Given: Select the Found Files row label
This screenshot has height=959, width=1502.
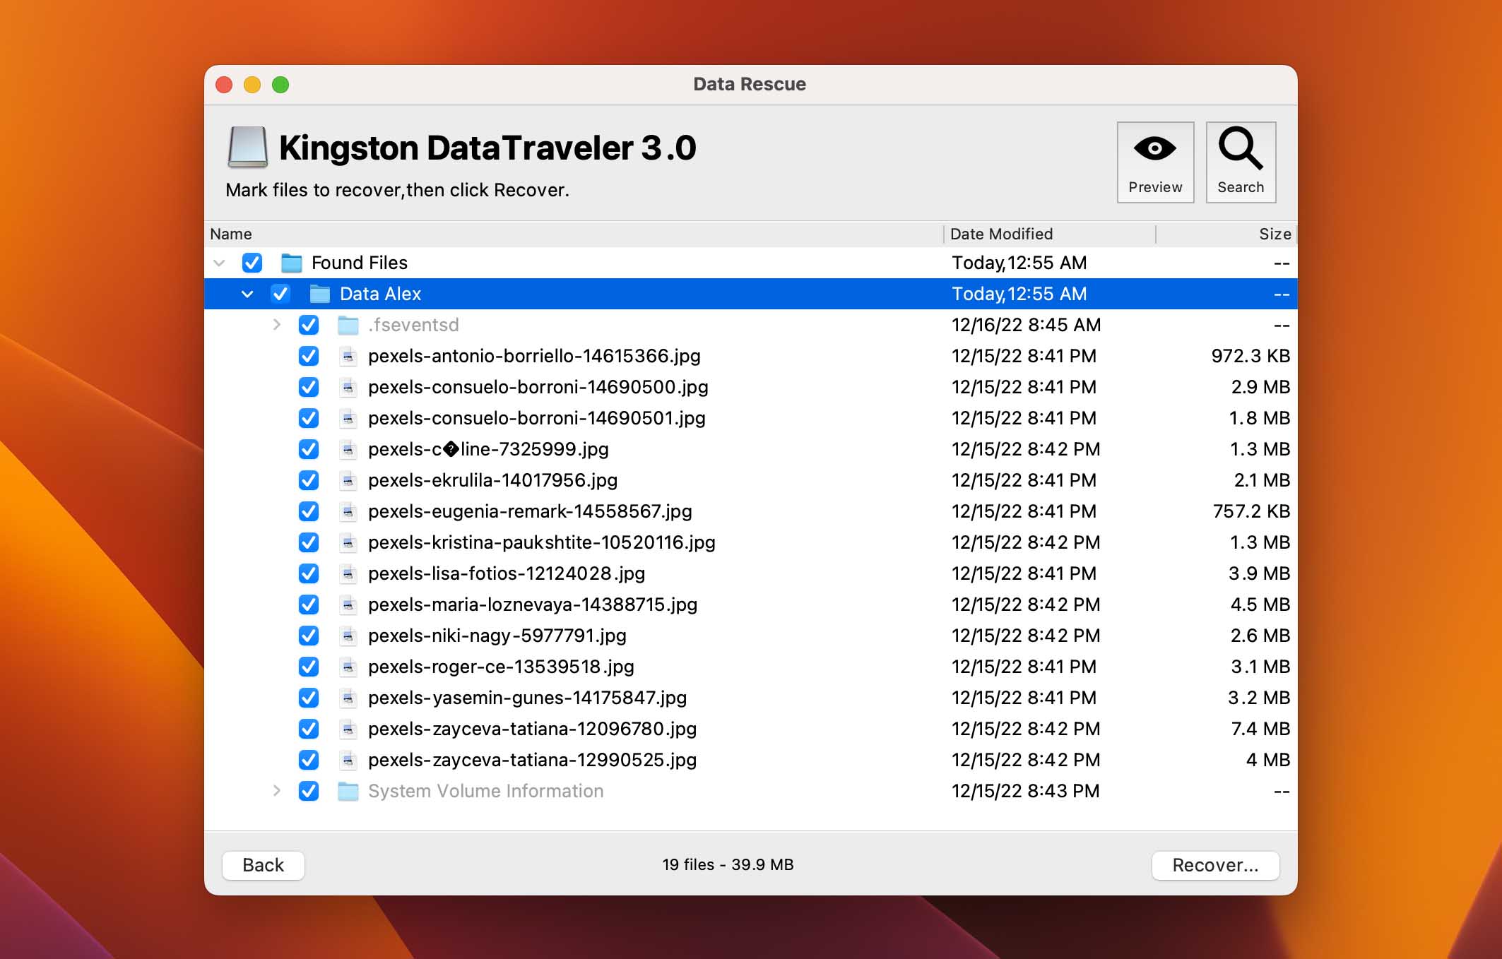Looking at the screenshot, I should pos(360,263).
